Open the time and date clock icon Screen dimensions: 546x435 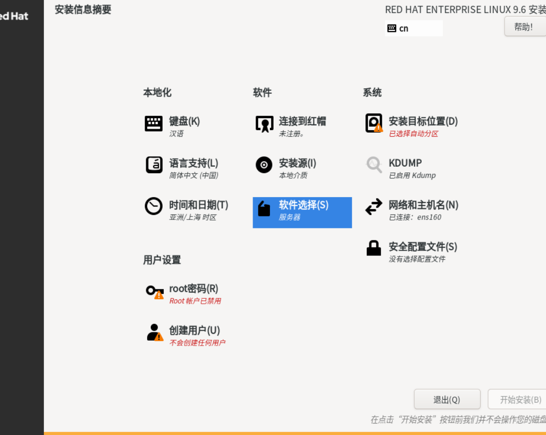click(x=154, y=206)
